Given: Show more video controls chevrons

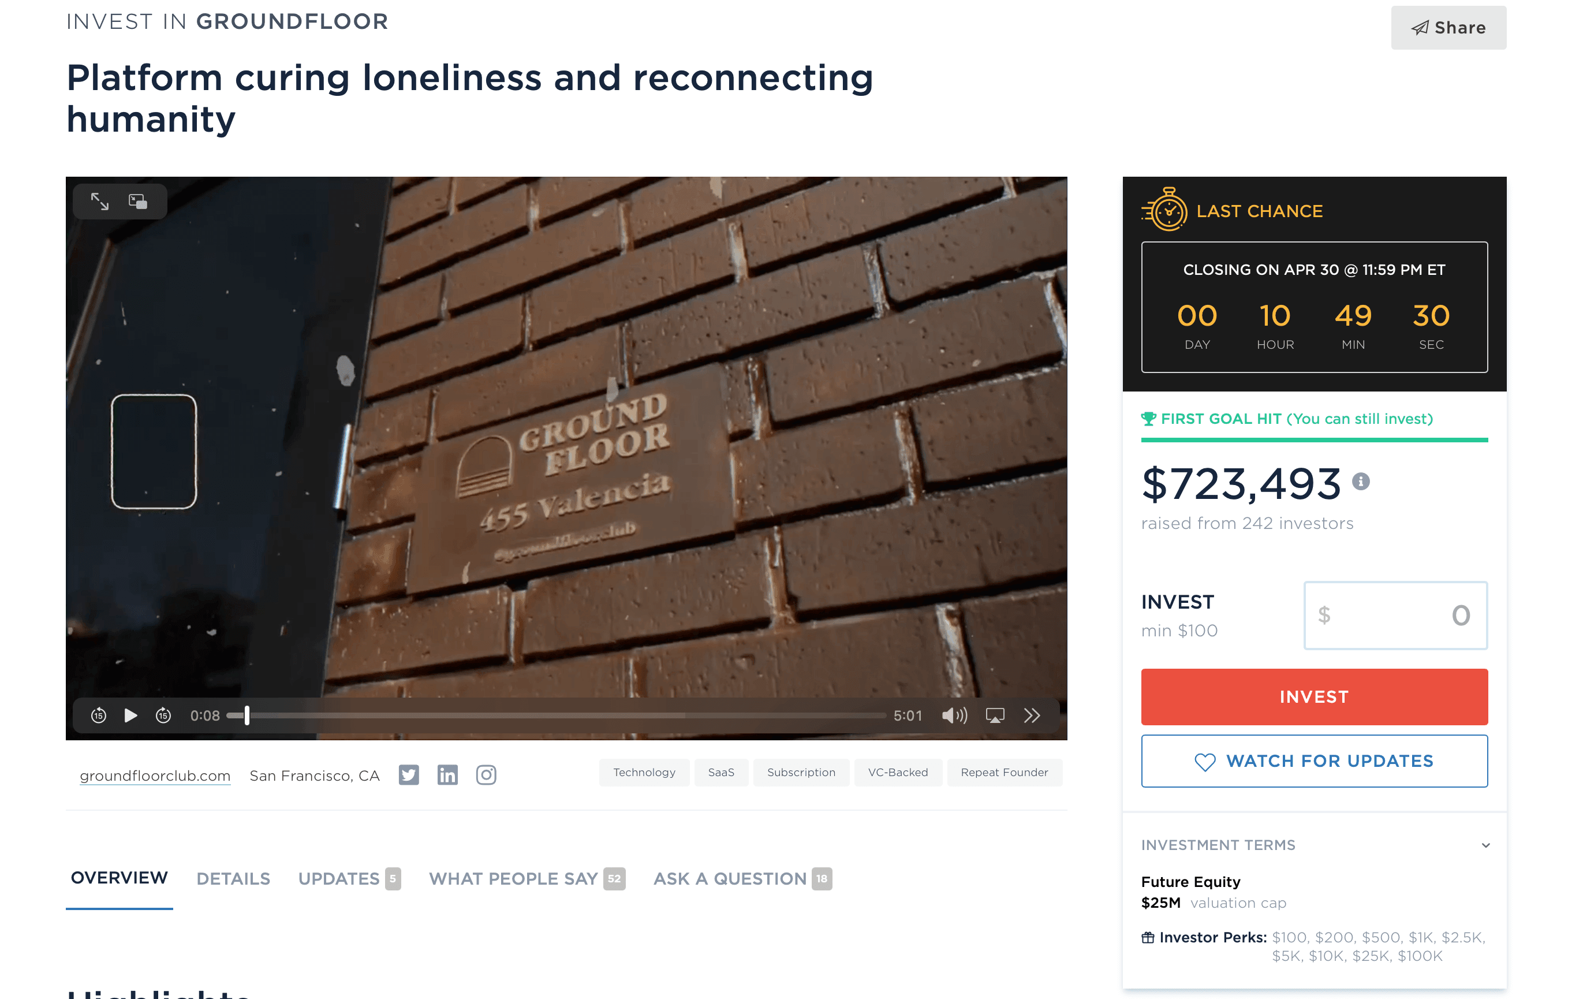Looking at the screenshot, I should pos(1032,715).
